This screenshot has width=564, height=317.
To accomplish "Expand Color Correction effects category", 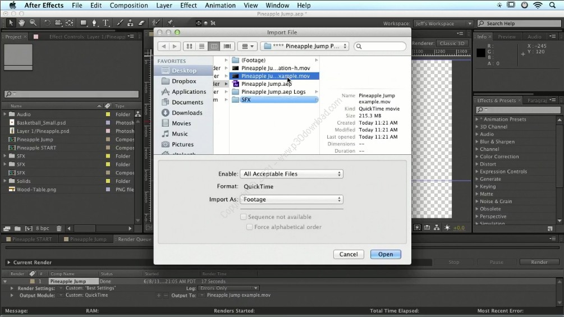I will click(477, 157).
